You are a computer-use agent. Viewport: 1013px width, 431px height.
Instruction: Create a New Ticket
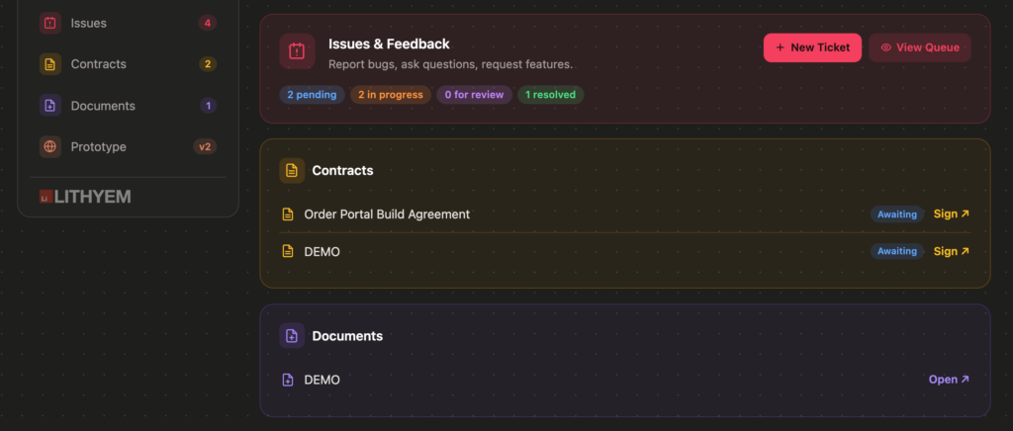point(812,47)
